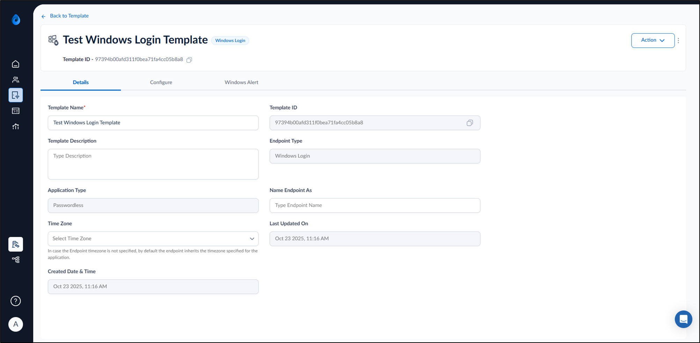Open the terminal window sidebar icon
The width and height of the screenshot is (700, 343).
coord(16,111)
